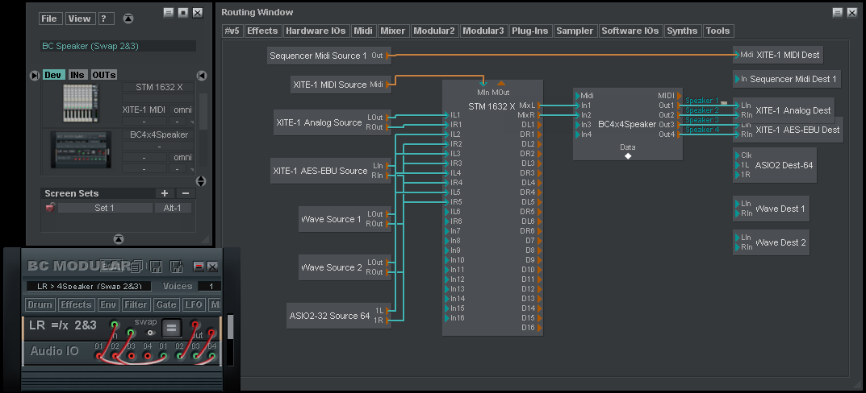Screen dimensions: 866x393
Task: Click the left arrow beside the Dev tab
Action: (x=34, y=75)
